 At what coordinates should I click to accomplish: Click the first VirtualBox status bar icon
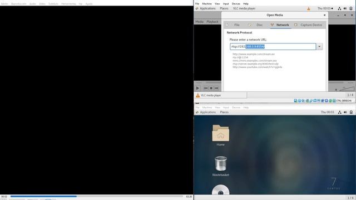click(x=295, y=101)
